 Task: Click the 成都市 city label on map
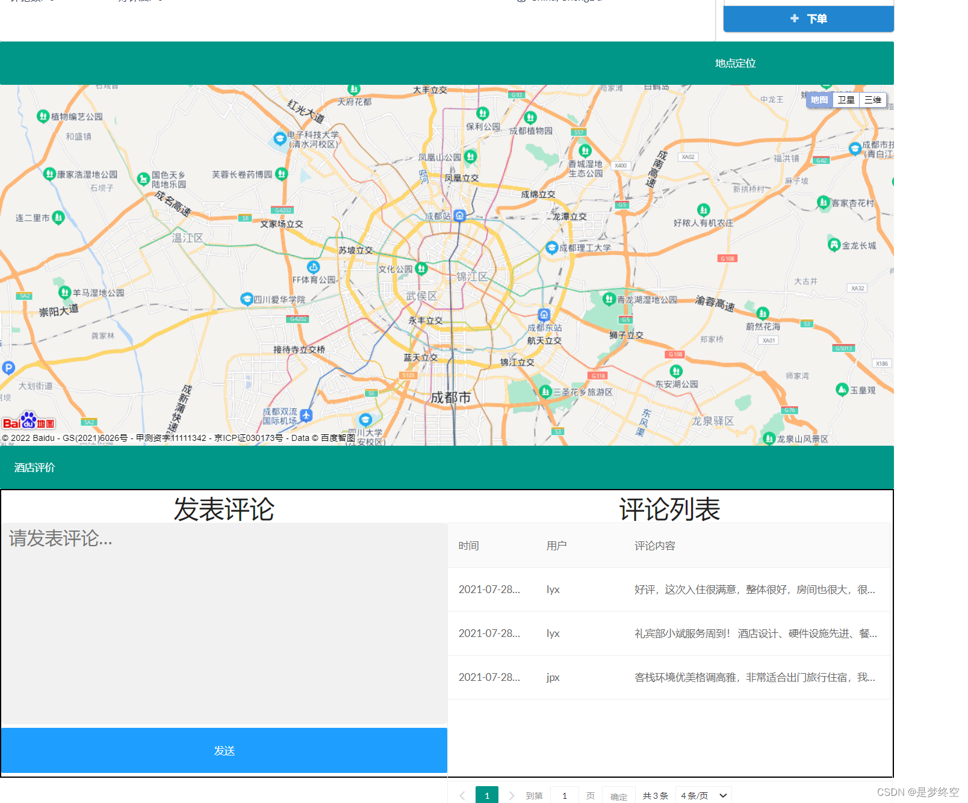[451, 398]
